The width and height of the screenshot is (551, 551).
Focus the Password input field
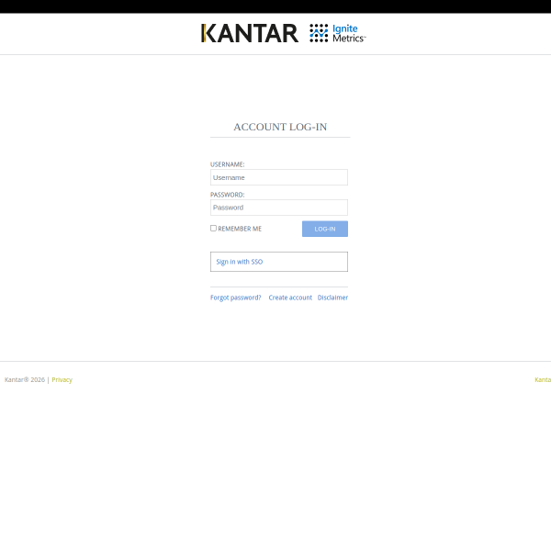coord(278,208)
